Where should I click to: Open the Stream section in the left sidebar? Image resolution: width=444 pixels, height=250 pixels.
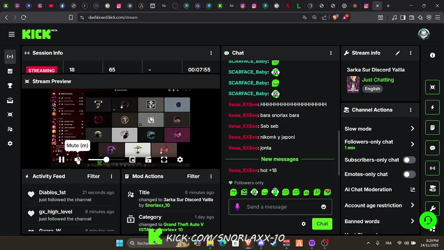pos(10,57)
